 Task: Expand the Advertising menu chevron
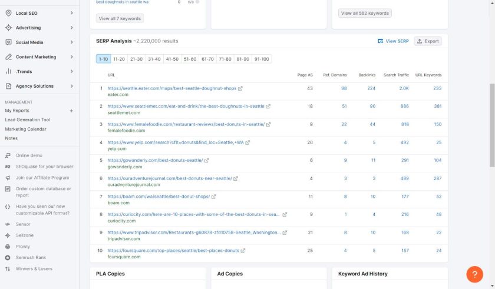click(x=72, y=28)
